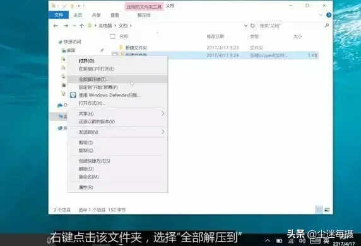Click the 2017/4/17 9:23 date cell
The image size is (361, 246).
[223, 48]
